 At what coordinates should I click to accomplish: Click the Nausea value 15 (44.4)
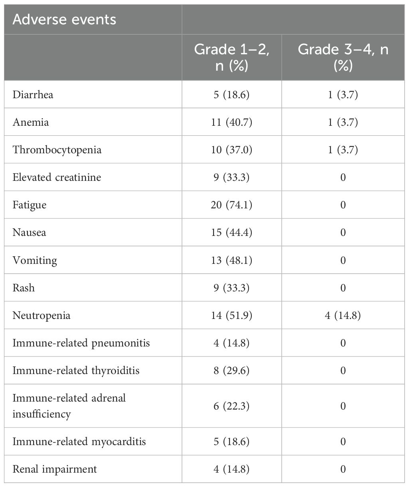click(231, 232)
